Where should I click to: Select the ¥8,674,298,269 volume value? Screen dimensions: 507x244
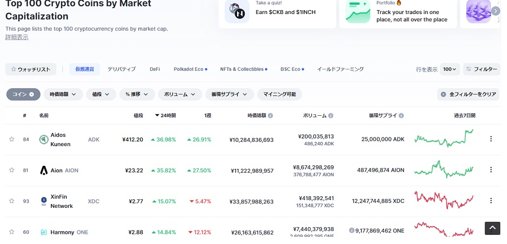(313, 167)
